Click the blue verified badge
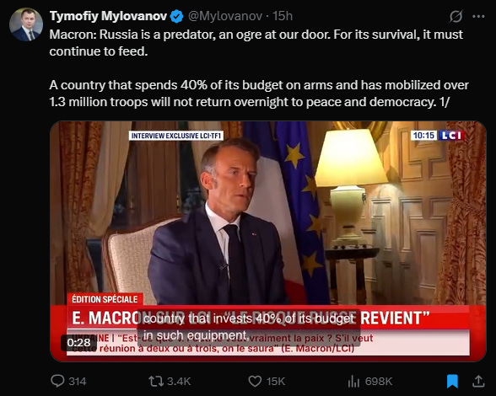496x396 pixels. tap(177, 17)
